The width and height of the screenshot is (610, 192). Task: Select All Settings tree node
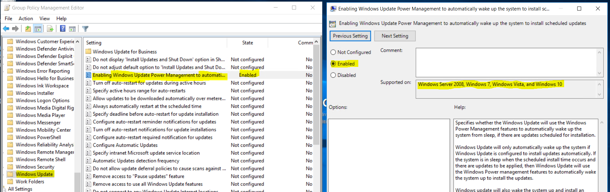click(20, 189)
